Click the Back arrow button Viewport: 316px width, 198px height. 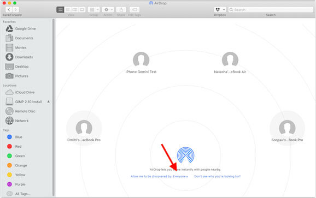[9, 9]
